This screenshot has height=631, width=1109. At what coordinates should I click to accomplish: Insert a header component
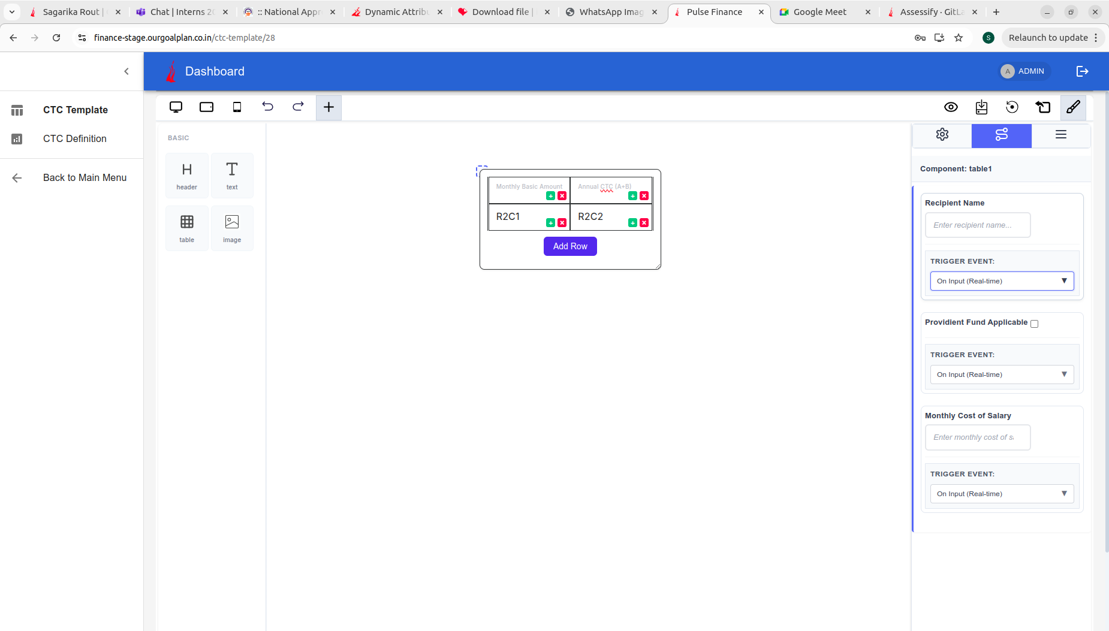[186, 175]
